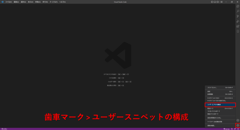Click the notification bell in status bar
The width and height of the screenshot is (240, 130).
[238, 129]
